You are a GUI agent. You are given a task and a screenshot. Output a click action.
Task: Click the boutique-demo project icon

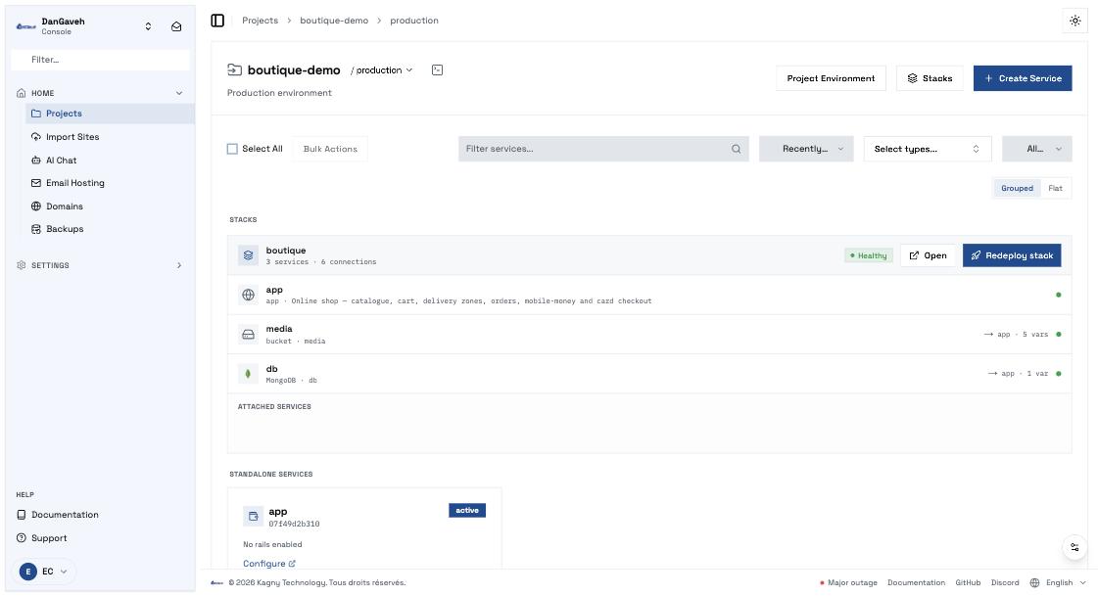[234, 69]
